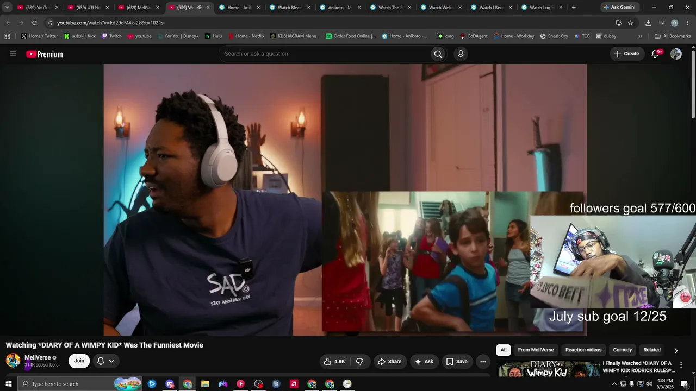Viewport: 696px width, 391px height.
Task: Open Twitch bookmark
Action: (x=112, y=36)
